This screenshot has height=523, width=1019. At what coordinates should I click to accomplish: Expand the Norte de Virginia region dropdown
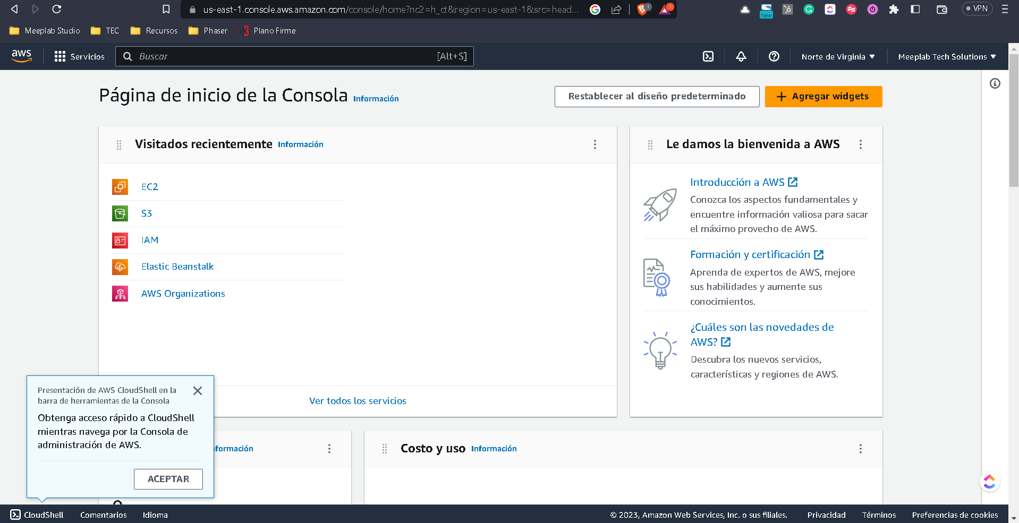click(x=838, y=57)
